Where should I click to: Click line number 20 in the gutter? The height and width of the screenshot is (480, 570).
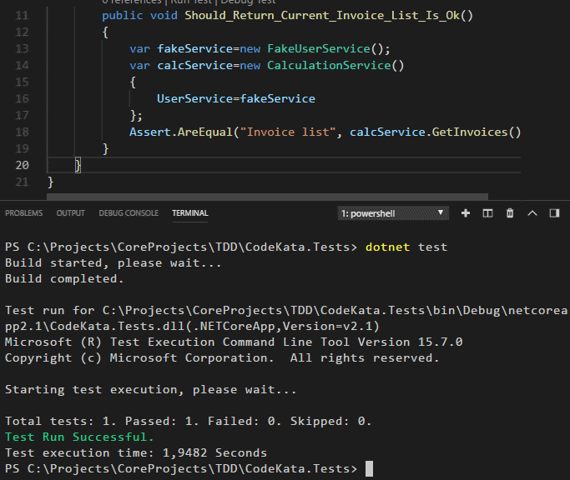pos(22,165)
